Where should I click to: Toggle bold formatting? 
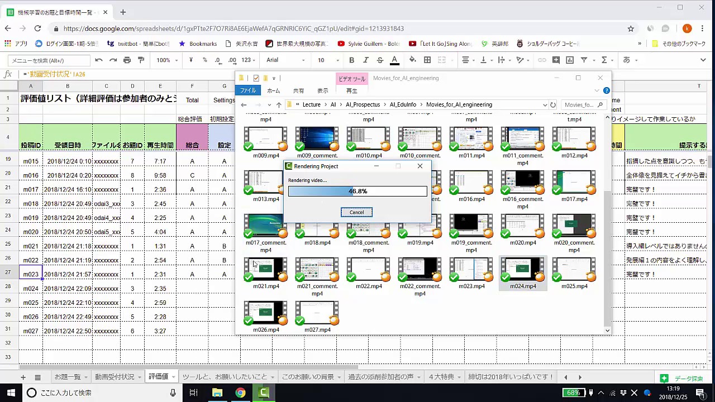point(351,60)
